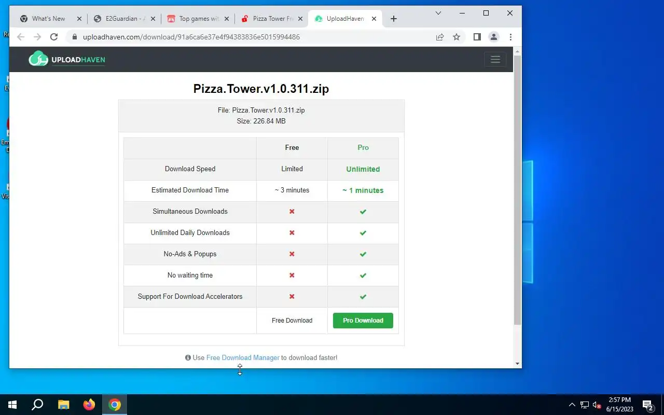Click the UploadHaven logo
The image size is (664, 415).
coord(67,59)
